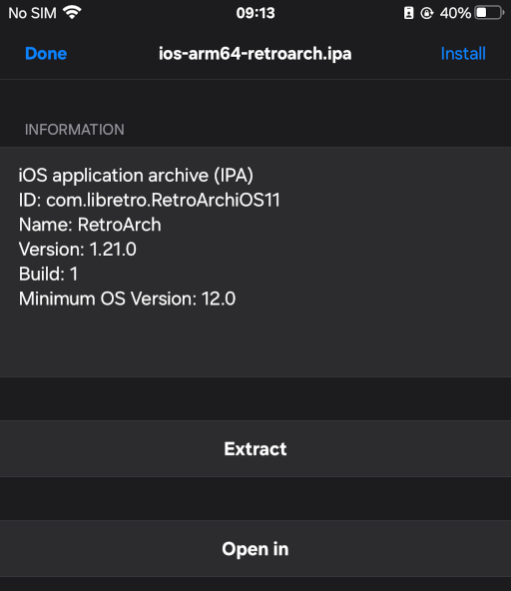511x591 pixels.
Task: Tap the 09:13 clock in status bar
Action: (x=255, y=13)
